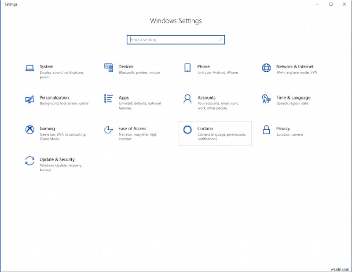Screen dimensions: 352x272
Task: Select the Accounts person icon
Action: pos(187,99)
